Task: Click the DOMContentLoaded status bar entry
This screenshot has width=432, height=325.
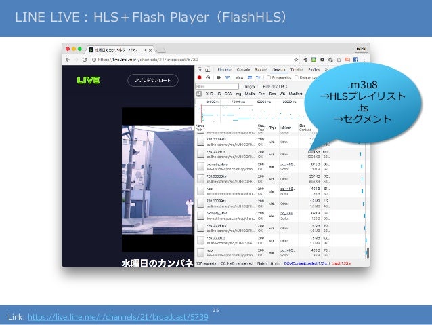Action: coord(305,263)
